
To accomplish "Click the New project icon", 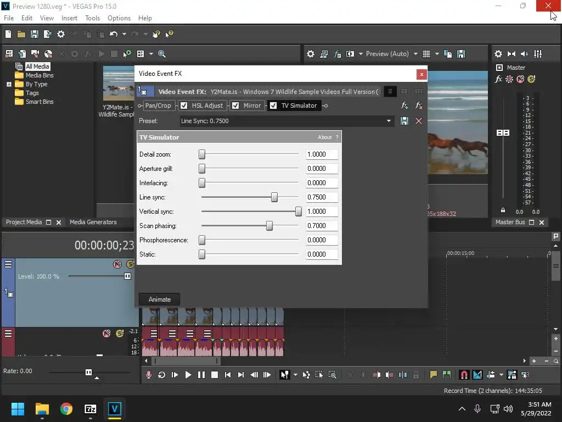I will (8, 34).
